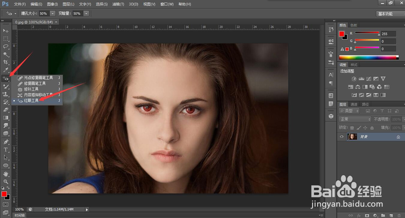Open the 窗口(W) menu
The image size is (405, 218).
[x=167, y=4]
